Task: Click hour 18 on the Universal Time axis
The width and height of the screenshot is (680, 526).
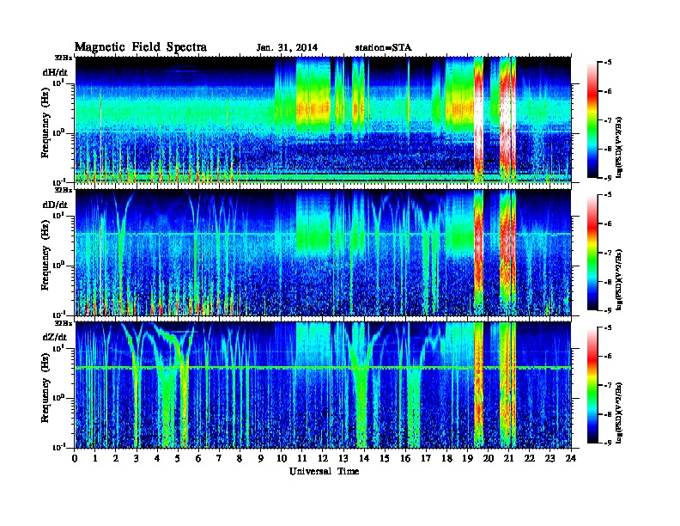Action: click(x=446, y=458)
